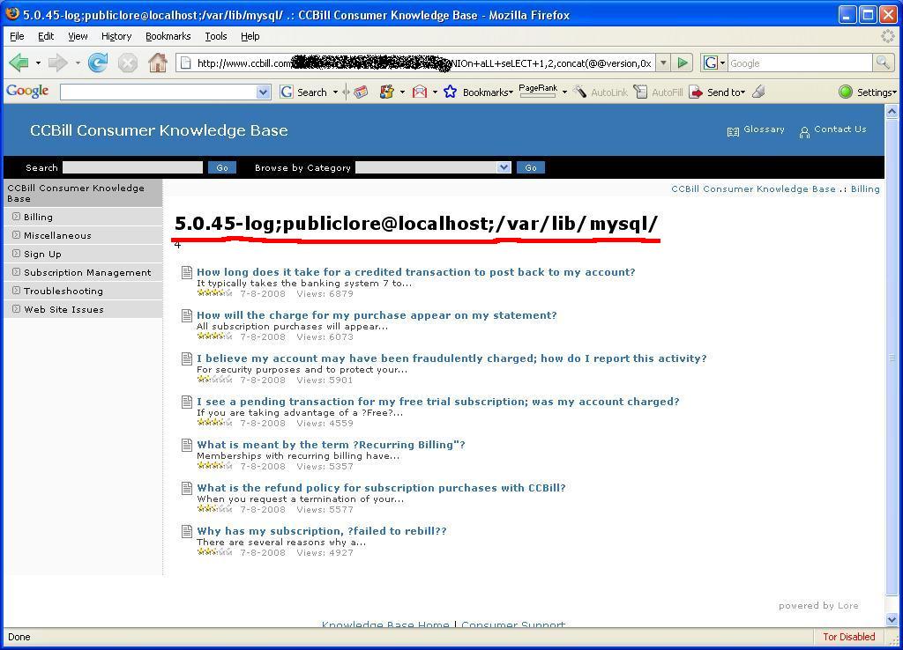Open the History menu
Screen dimensions: 903x650
point(116,36)
